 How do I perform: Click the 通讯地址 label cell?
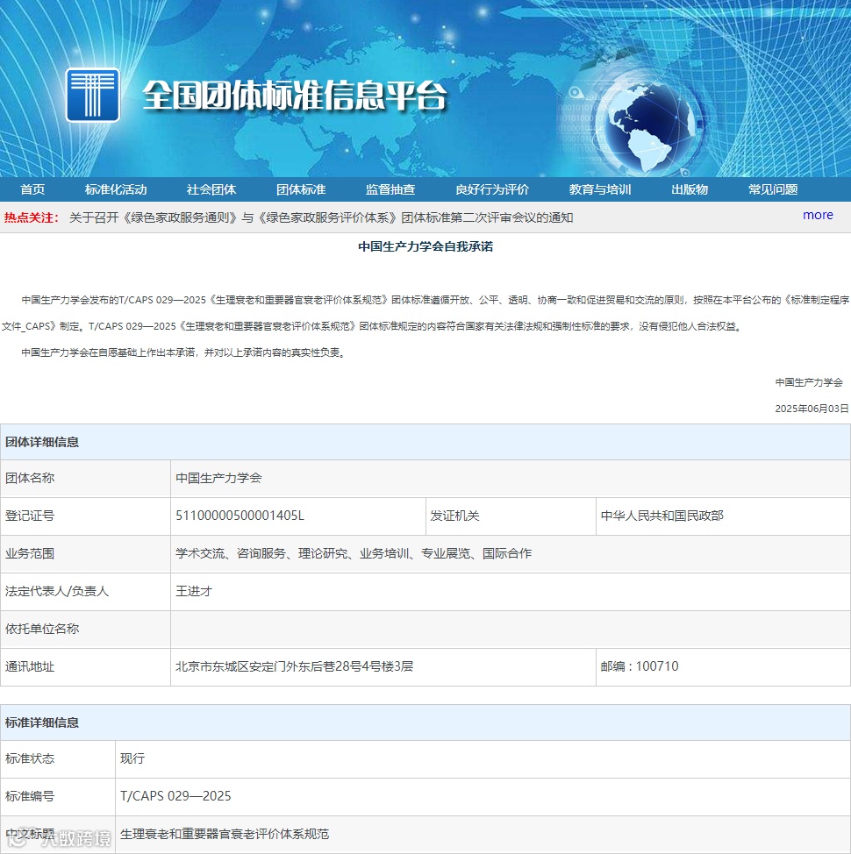coord(85,666)
